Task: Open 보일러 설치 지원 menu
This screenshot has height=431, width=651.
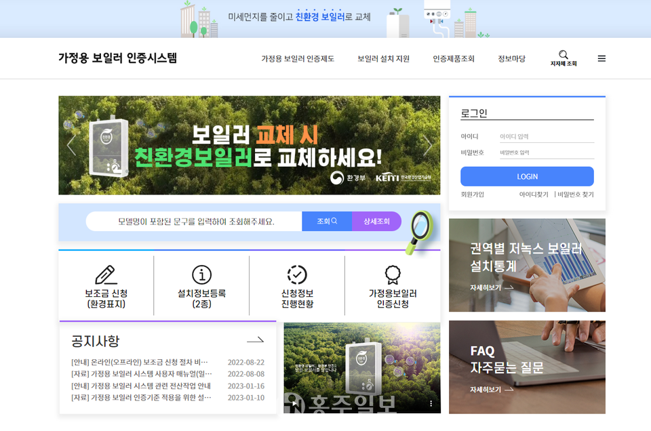Action: (384, 59)
